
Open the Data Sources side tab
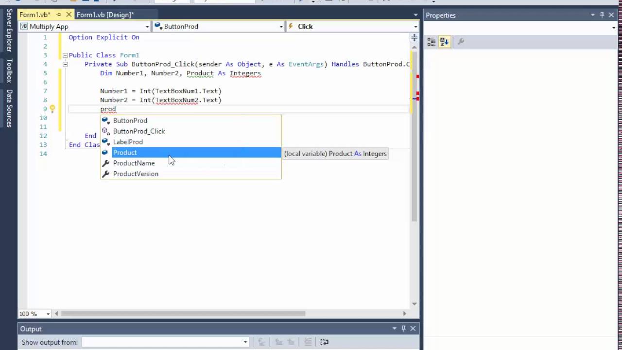(9, 108)
